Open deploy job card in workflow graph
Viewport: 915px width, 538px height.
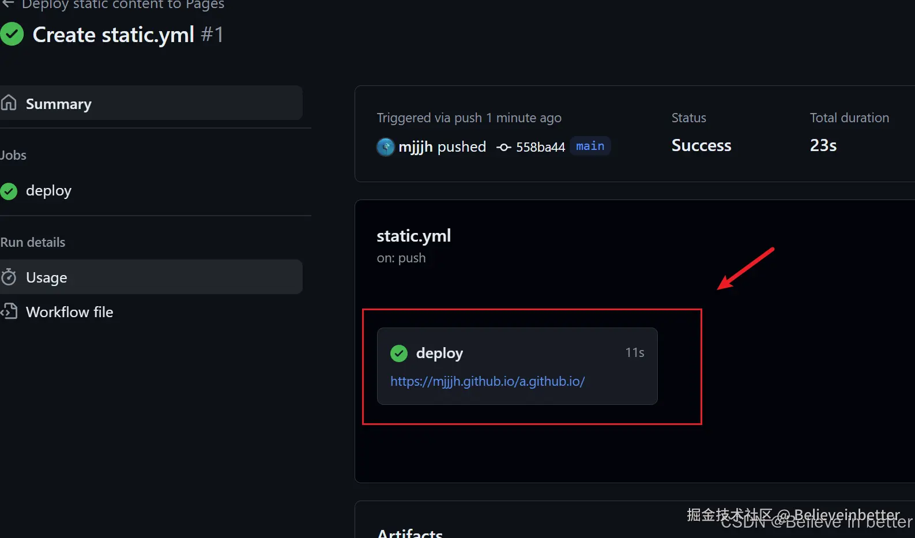(517, 366)
